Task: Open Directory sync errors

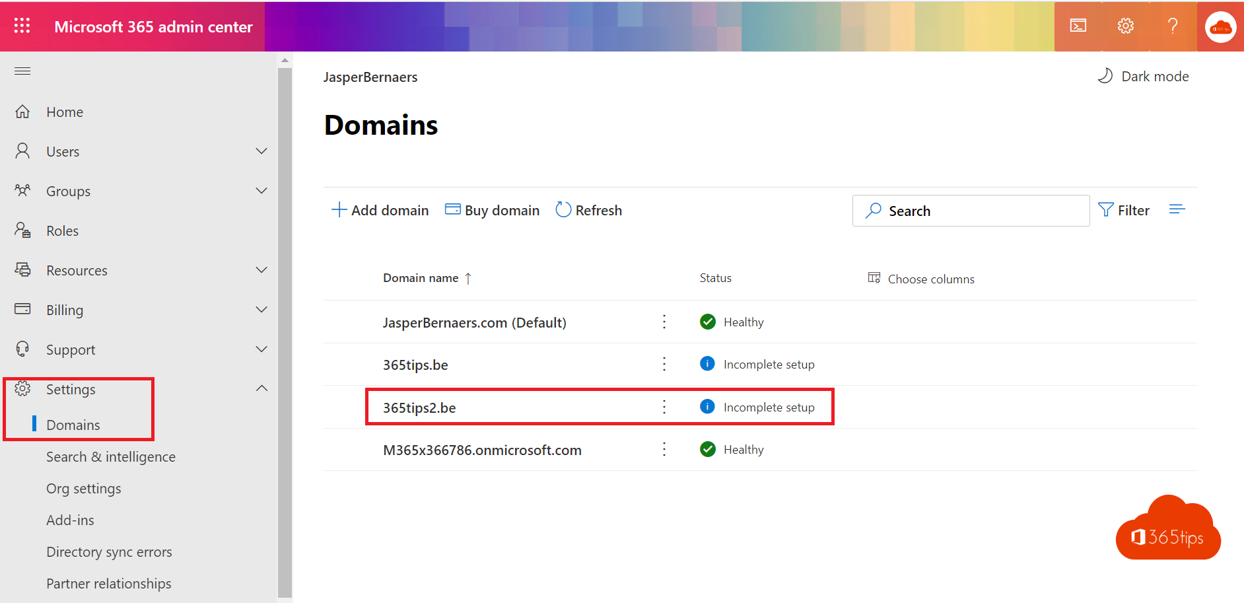Action: (109, 551)
